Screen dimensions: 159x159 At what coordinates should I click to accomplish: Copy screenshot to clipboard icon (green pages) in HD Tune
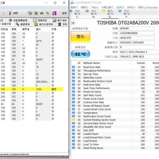pyautogui.click(x=36, y=13)
